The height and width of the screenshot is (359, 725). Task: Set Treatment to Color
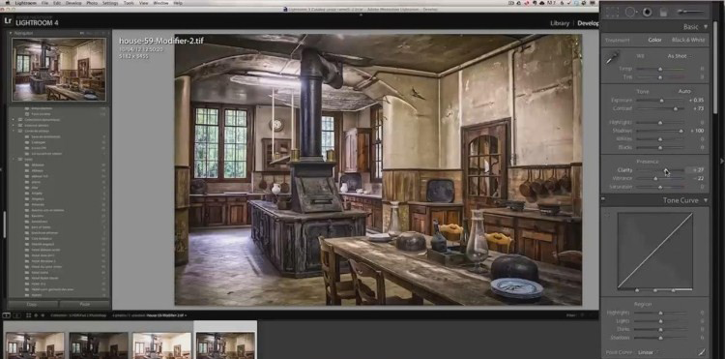click(x=654, y=40)
